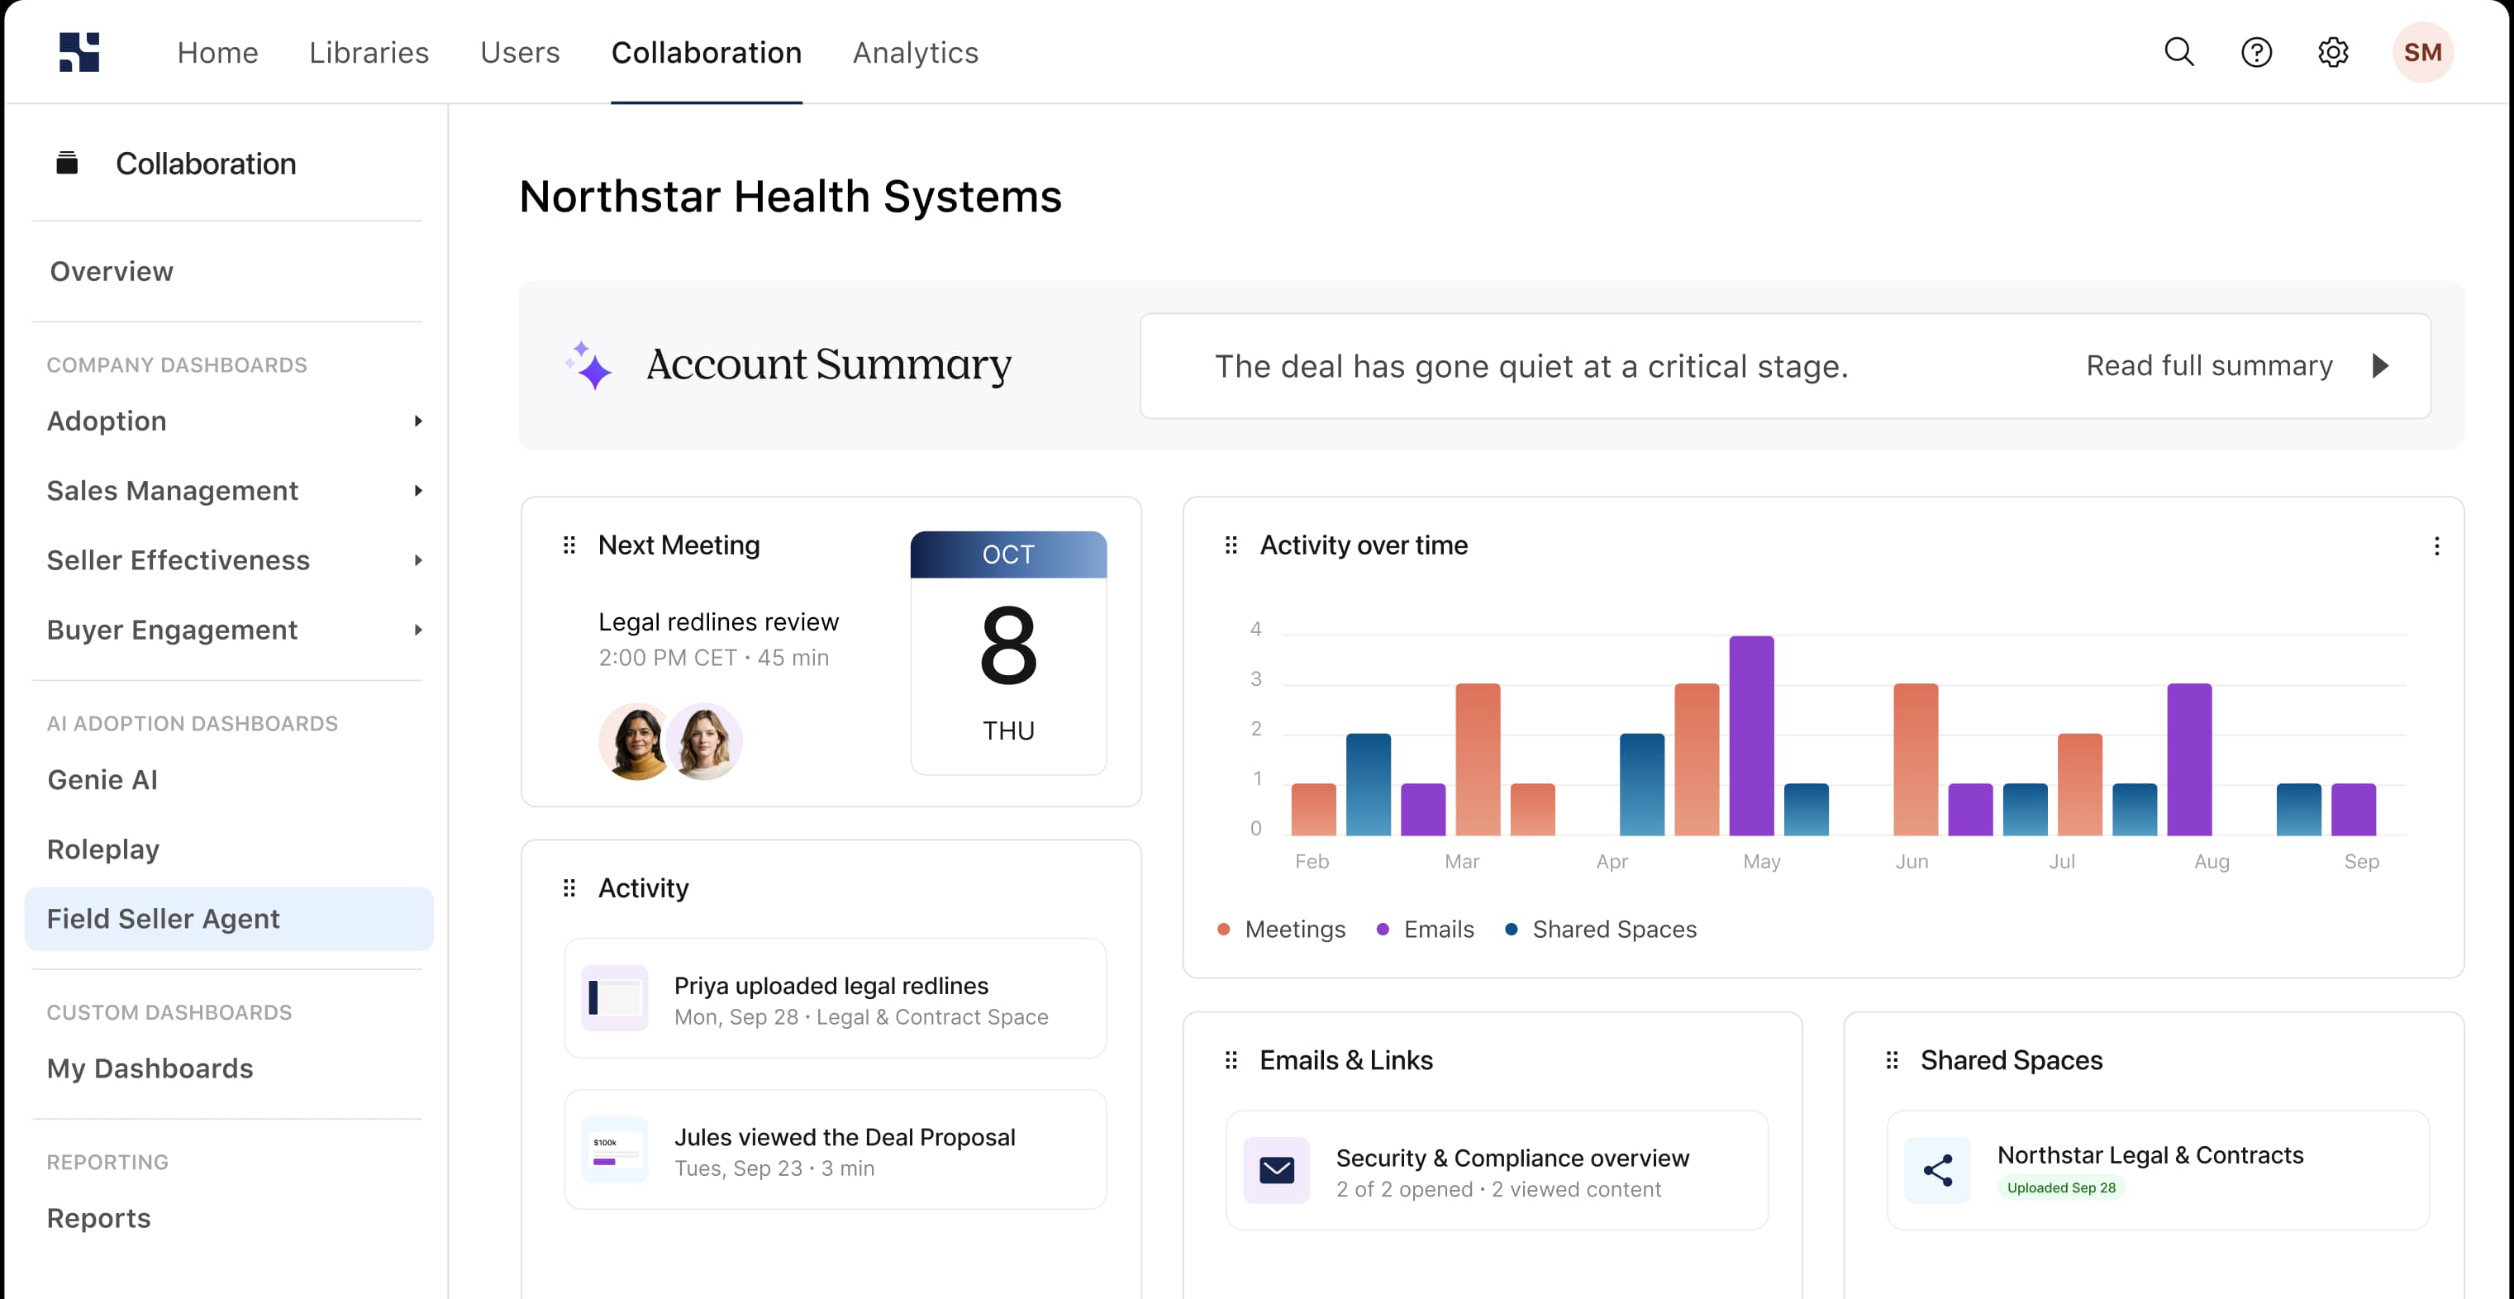Open Reports in the sidebar
2514x1299 pixels.
point(98,1218)
